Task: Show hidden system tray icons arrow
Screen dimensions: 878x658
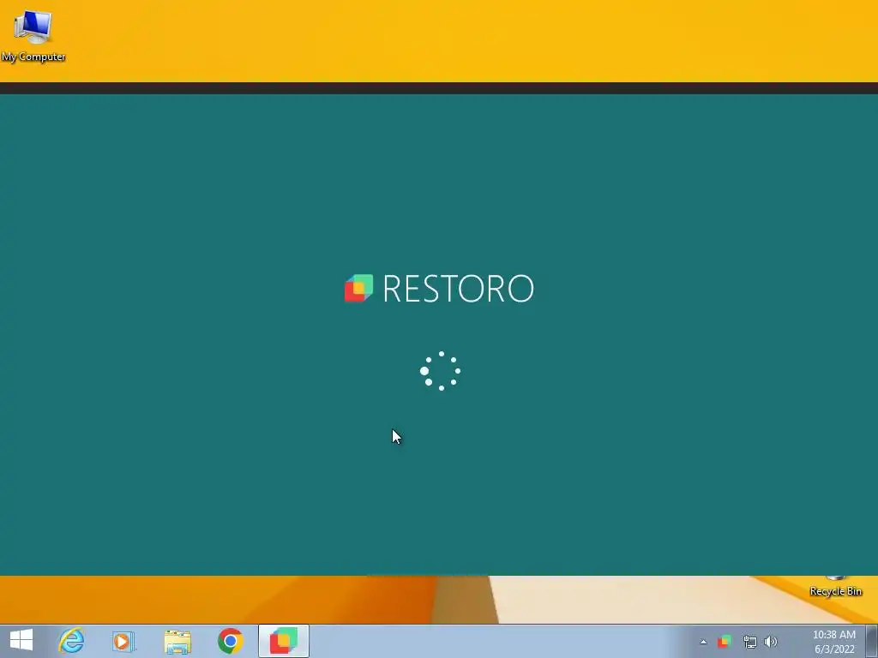Action: tap(703, 642)
